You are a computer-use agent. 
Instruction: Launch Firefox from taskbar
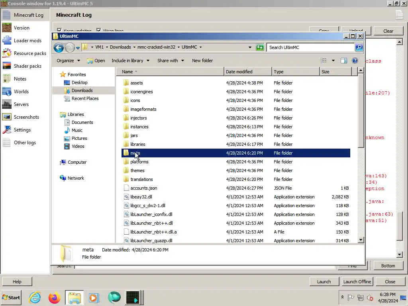tap(54, 298)
